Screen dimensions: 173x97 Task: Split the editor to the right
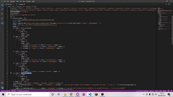point(169,4)
